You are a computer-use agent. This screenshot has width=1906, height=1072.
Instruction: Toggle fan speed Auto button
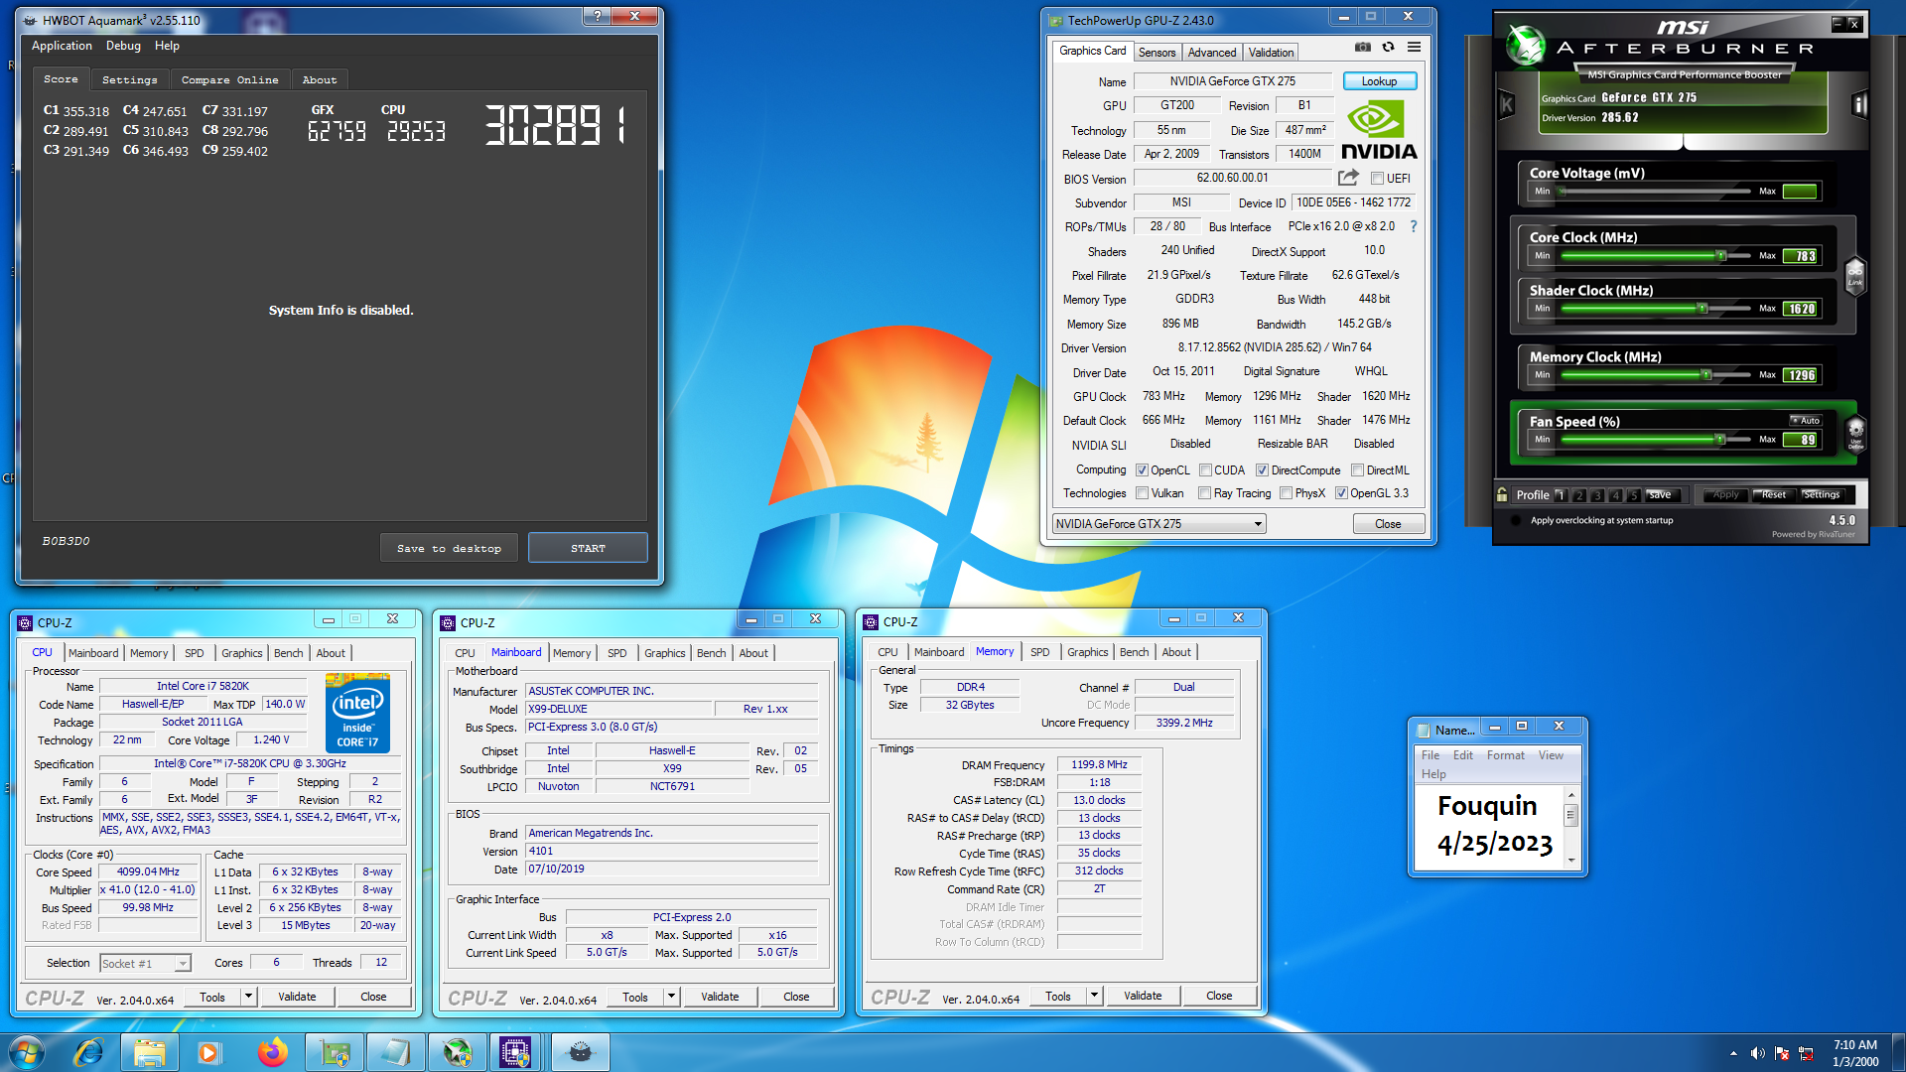pyautogui.click(x=1806, y=421)
